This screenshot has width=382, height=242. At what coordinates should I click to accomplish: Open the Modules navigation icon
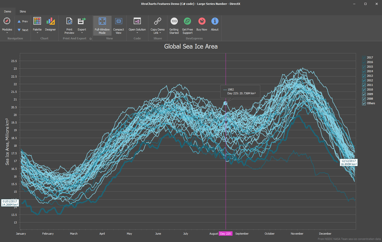(x=7, y=21)
